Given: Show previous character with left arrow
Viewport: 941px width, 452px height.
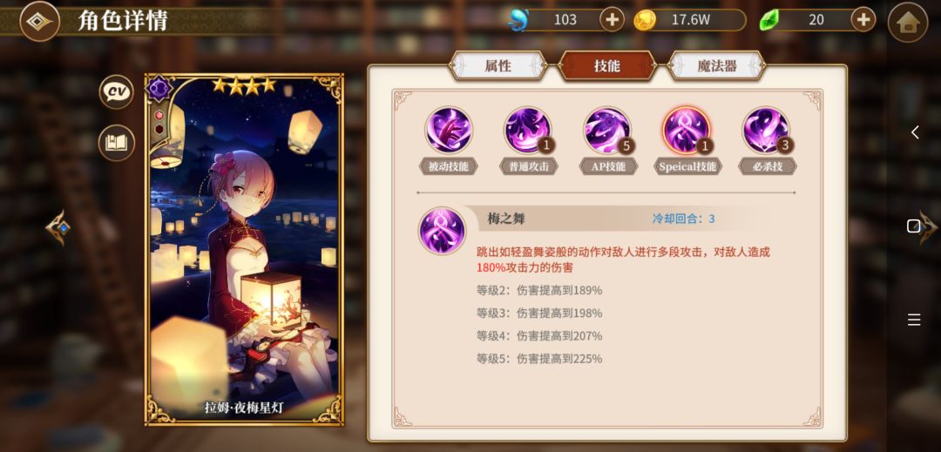Looking at the screenshot, I should 58,228.
